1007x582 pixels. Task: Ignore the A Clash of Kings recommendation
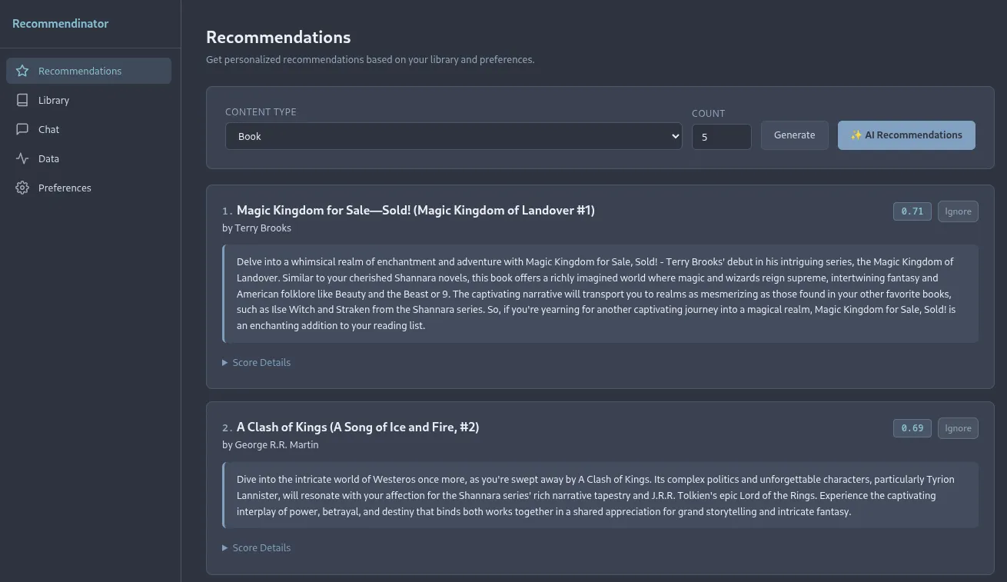tap(958, 428)
